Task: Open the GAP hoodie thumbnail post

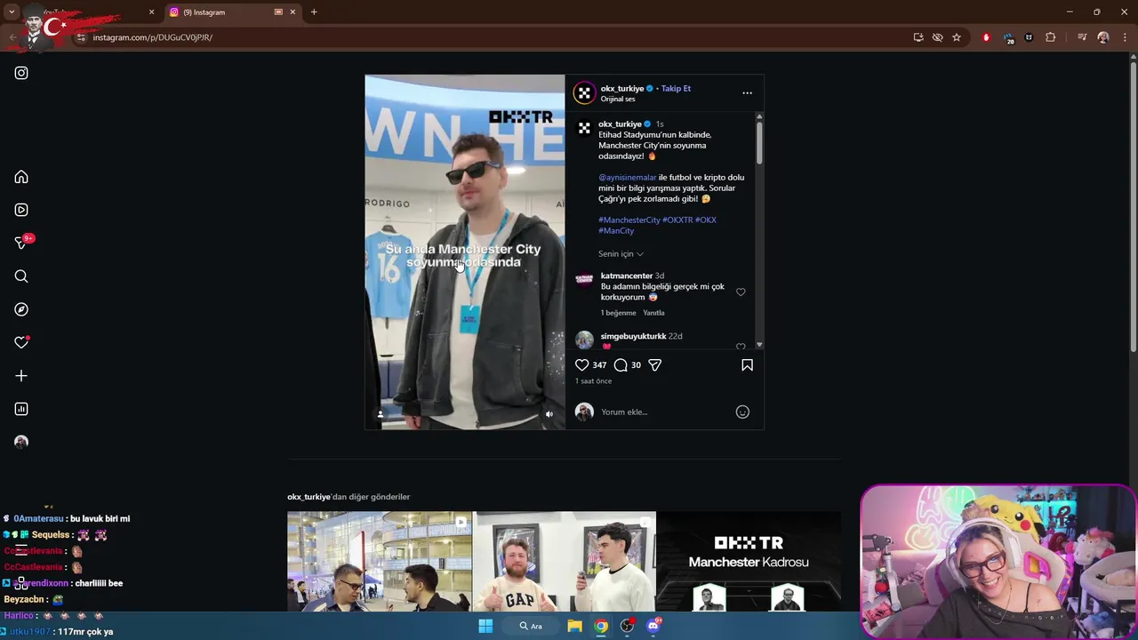Action: pyautogui.click(x=565, y=561)
